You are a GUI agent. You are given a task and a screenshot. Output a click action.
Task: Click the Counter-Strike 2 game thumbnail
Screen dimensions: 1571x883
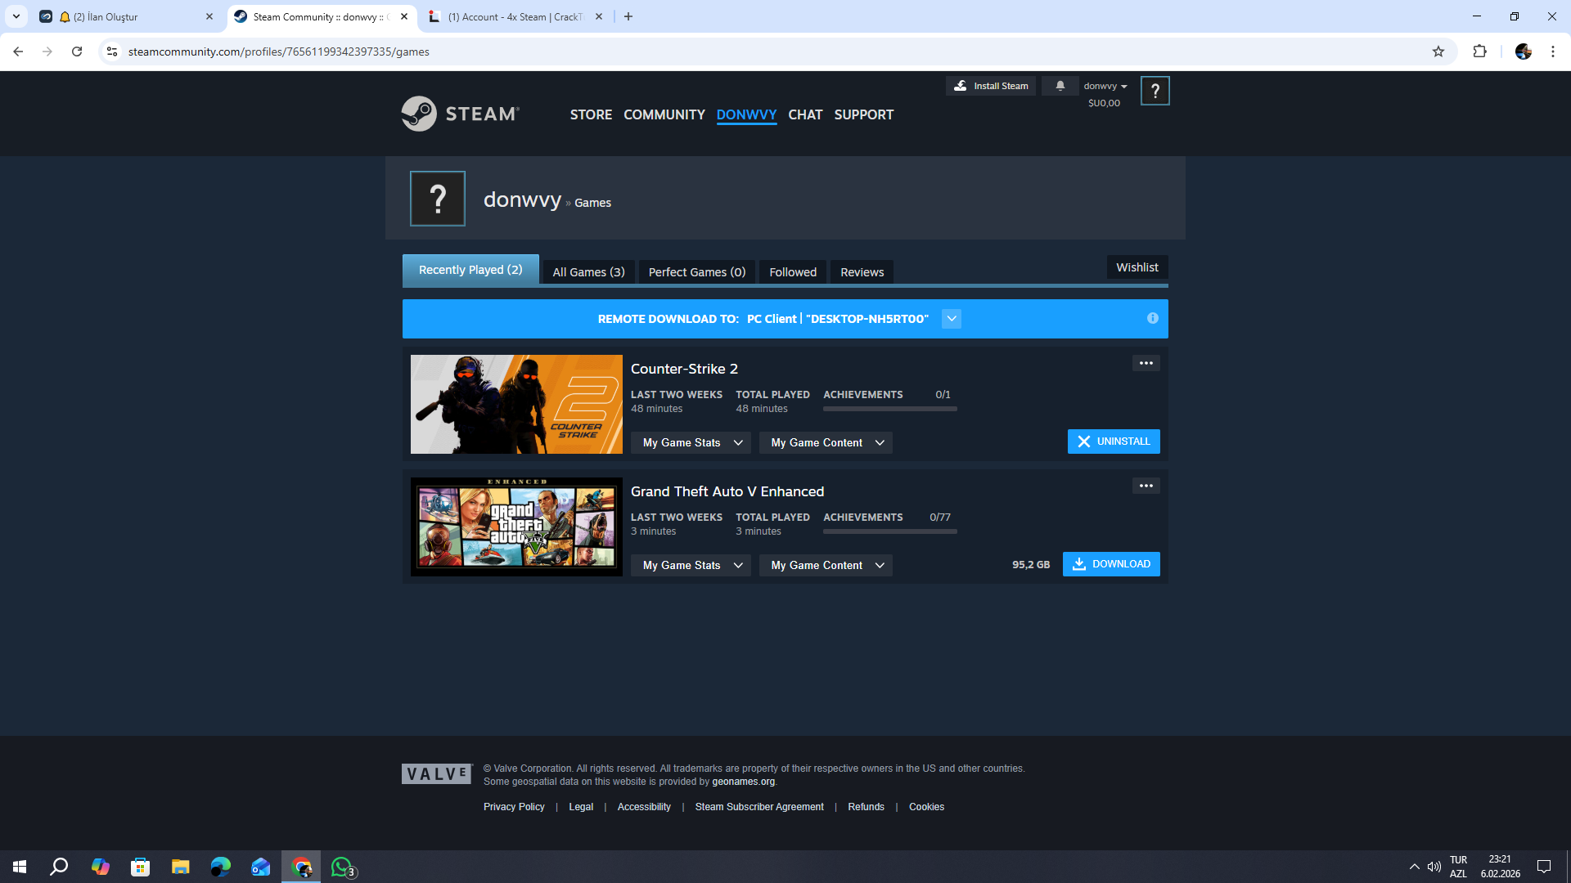pos(516,404)
